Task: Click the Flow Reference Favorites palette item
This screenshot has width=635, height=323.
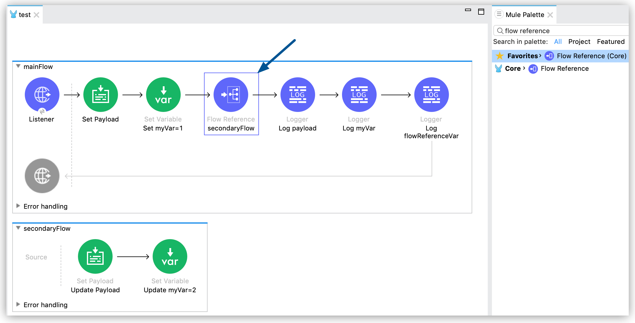Action: (x=577, y=56)
